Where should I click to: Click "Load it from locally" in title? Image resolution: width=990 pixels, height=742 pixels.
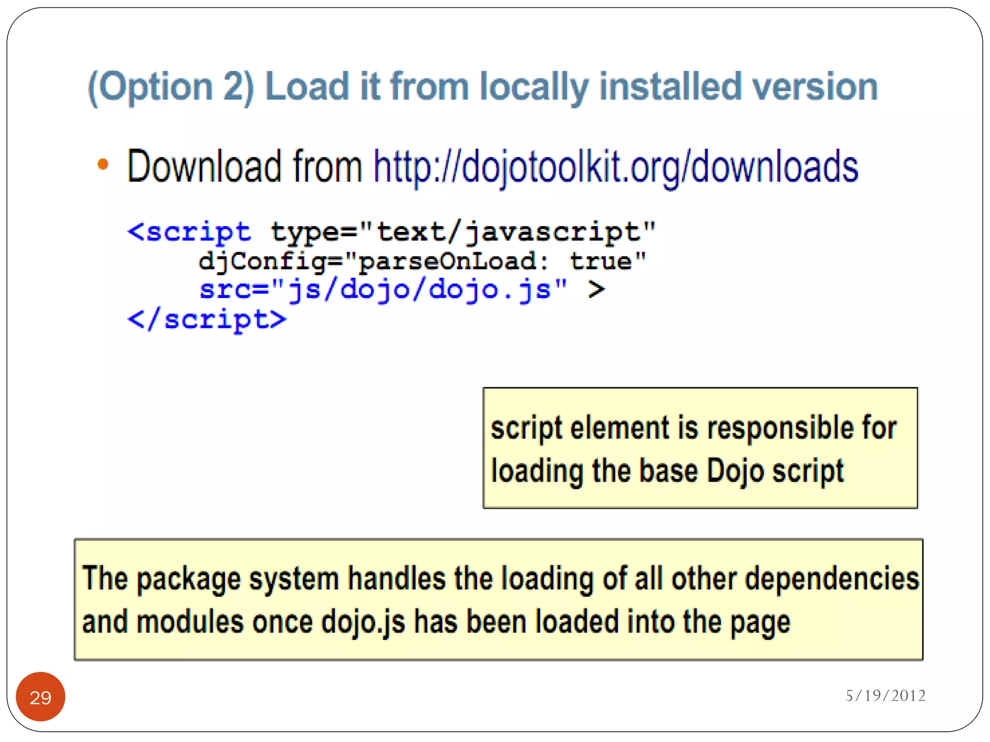tap(427, 87)
